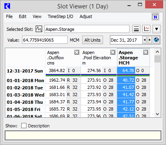Click the plot graph icon
Viewport: 166px width, 145px height.
pyautogui.click(x=146, y=29)
